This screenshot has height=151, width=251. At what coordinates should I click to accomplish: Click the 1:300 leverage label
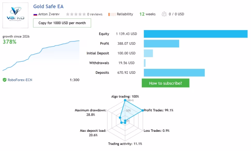tap(74, 80)
